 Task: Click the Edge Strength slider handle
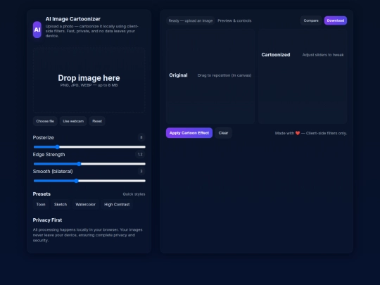79,164
